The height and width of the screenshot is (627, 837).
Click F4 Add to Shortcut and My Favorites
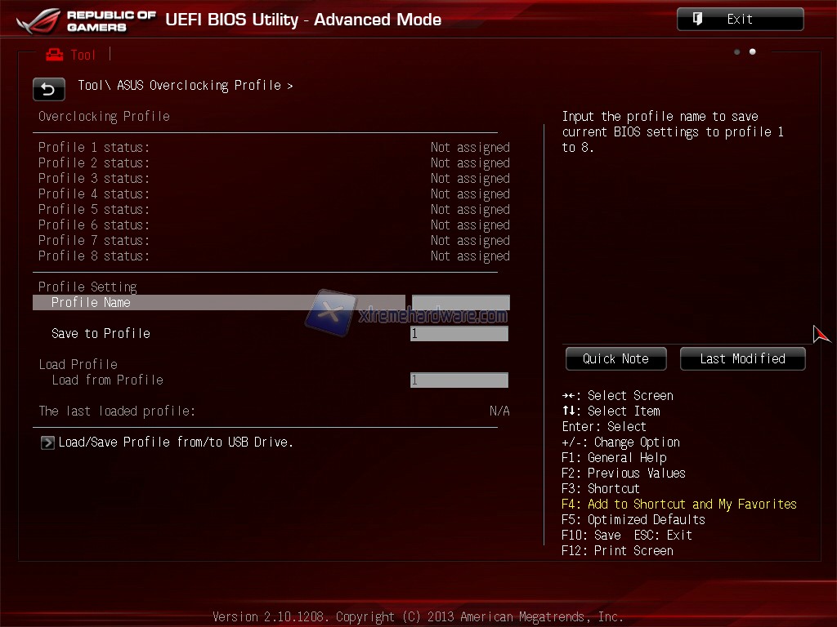[x=678, y=505]
